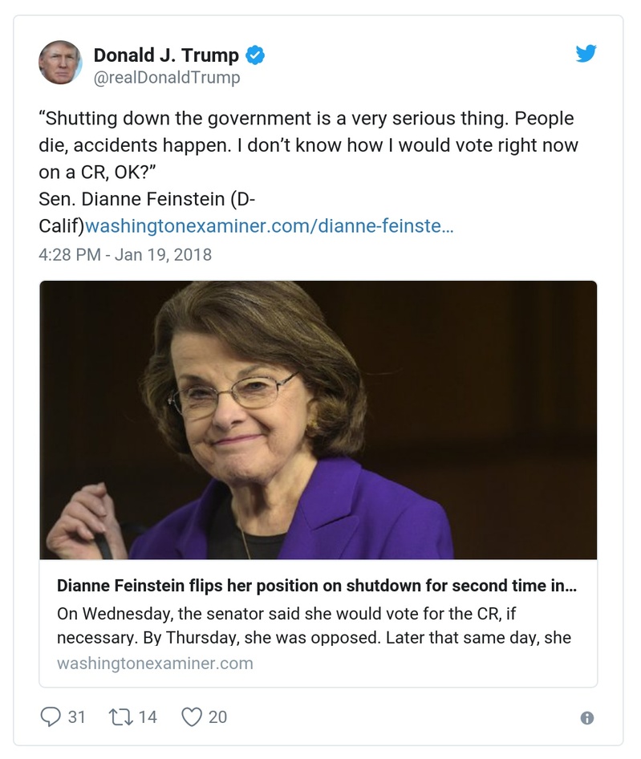Open the profile avatar picture
Screen dimensions: 641x759
[x=60, y=63]
